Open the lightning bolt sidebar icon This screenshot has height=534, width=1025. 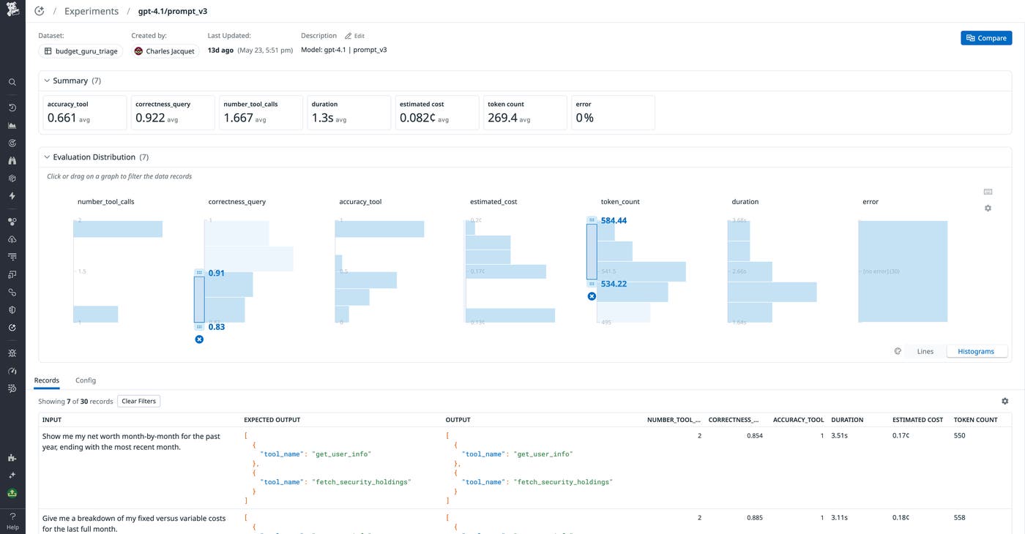point(12,196)
